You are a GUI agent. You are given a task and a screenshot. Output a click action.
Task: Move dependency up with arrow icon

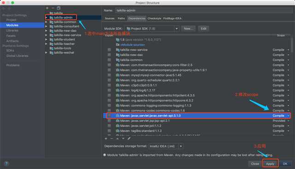[x=118, y=139]
